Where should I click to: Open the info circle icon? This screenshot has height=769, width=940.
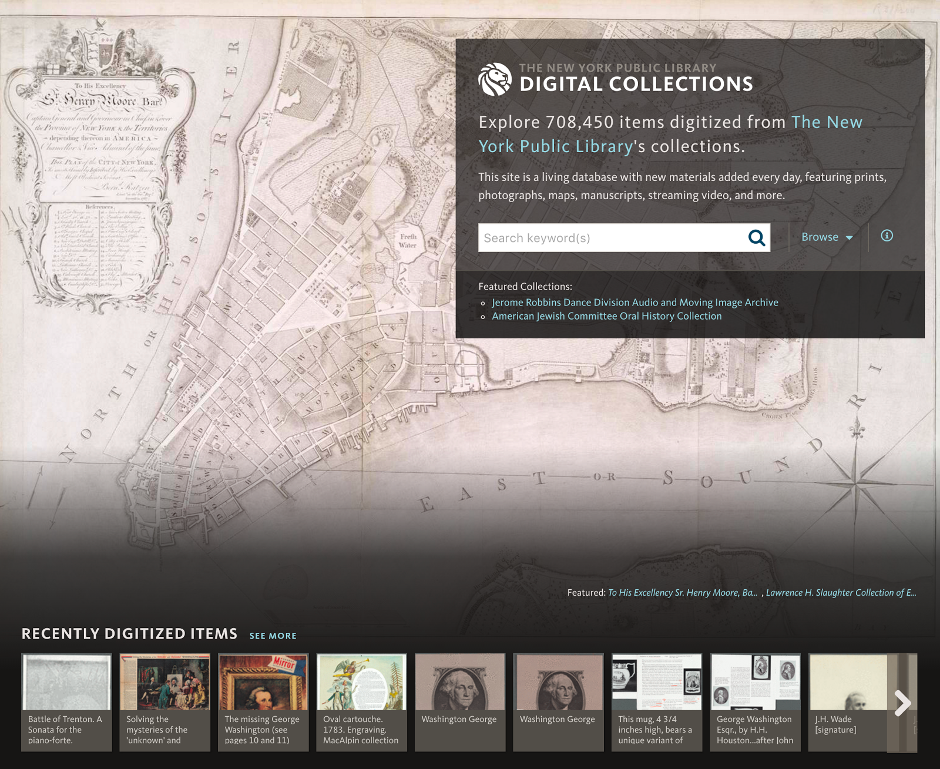click(887, 236)
